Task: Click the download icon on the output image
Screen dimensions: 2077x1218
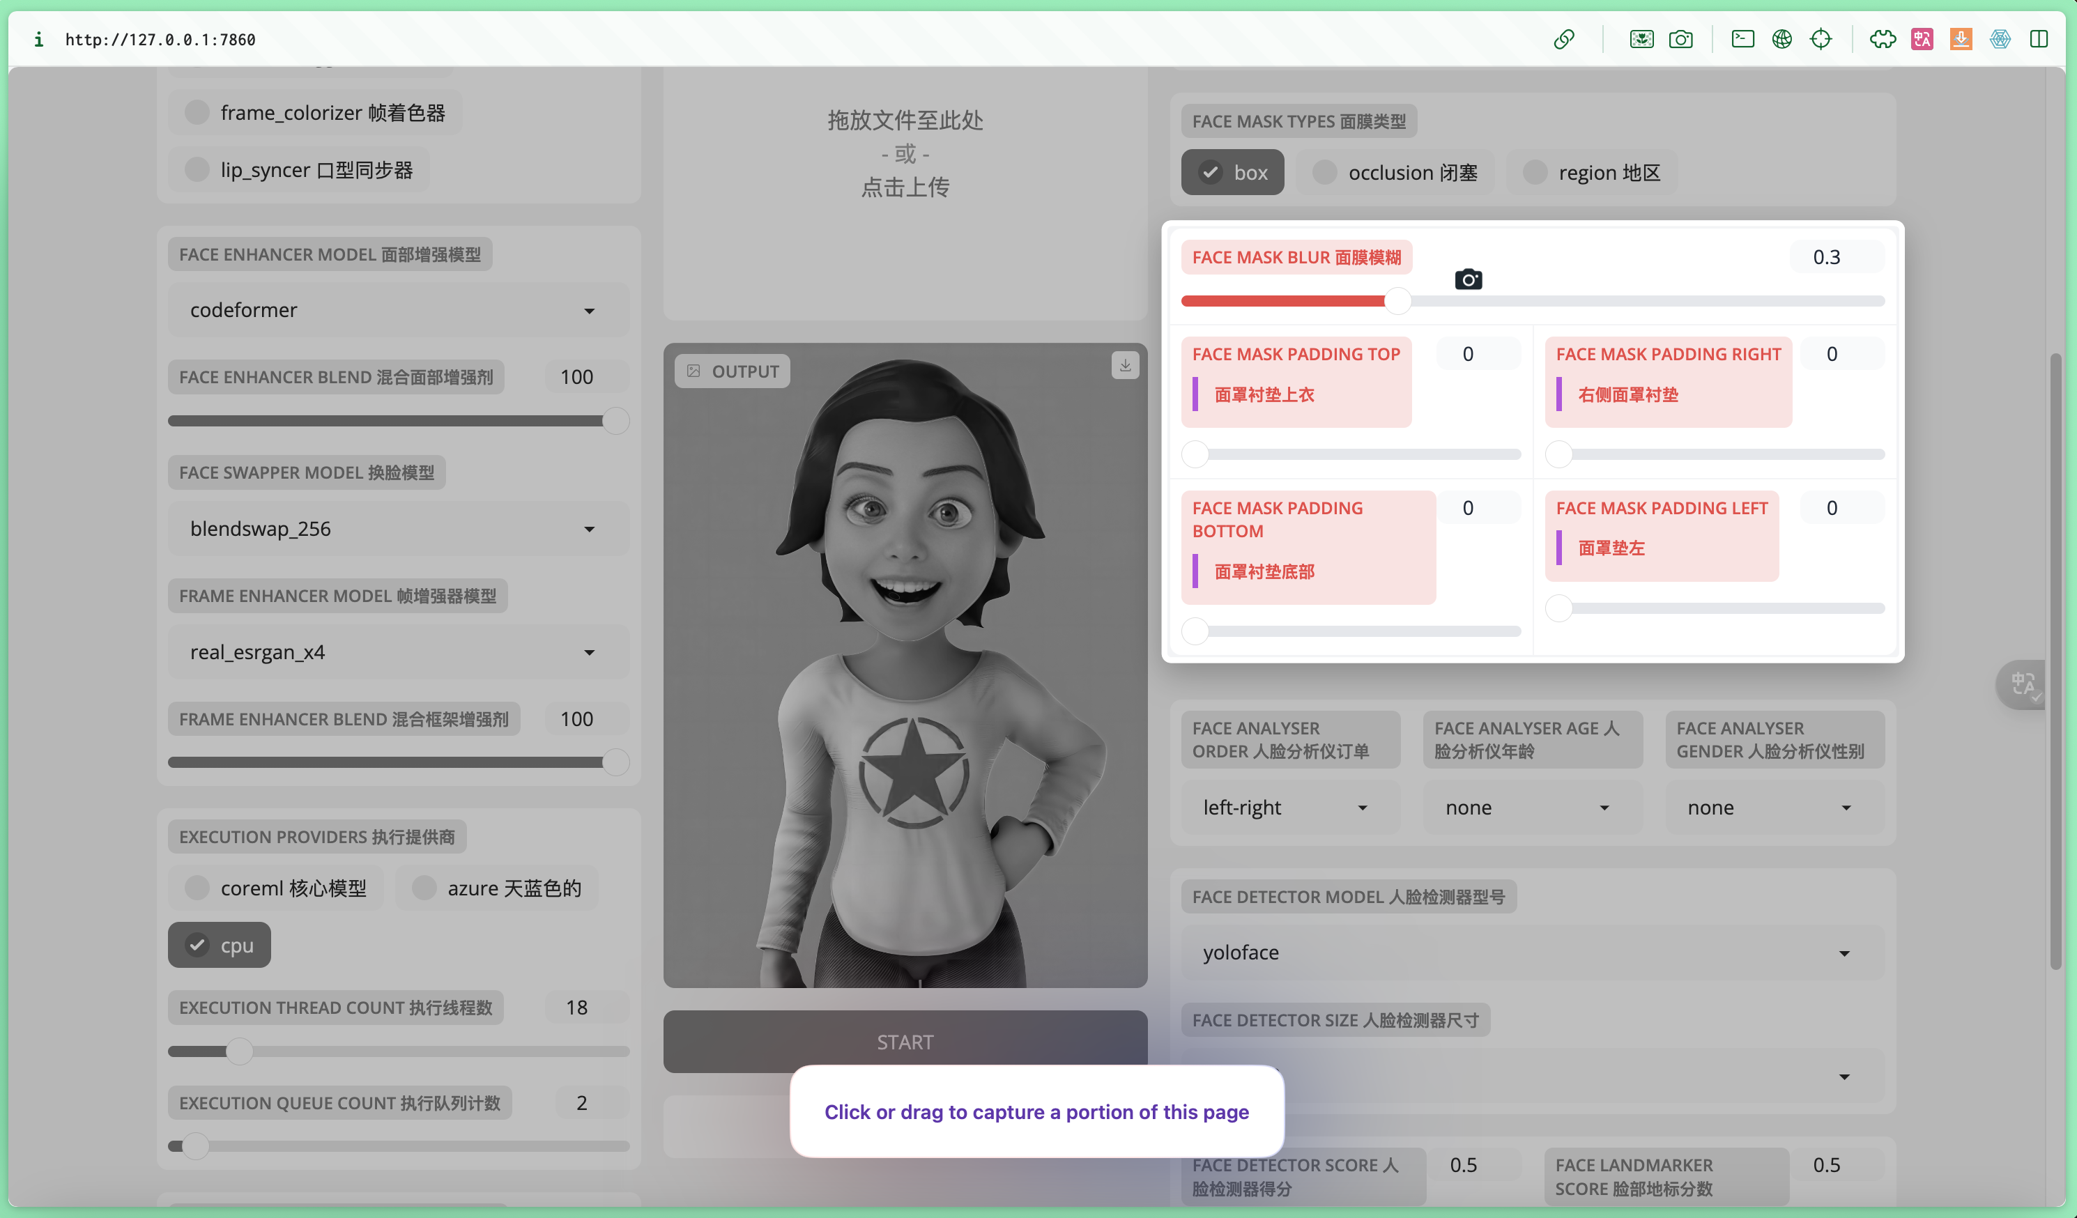Action: coord(1124,365)
